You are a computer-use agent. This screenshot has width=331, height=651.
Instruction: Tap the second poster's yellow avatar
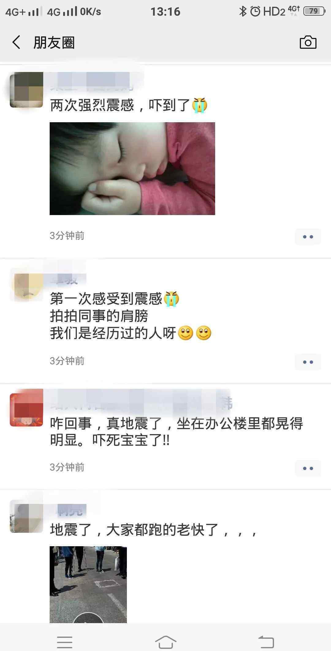tap(26, 285)
